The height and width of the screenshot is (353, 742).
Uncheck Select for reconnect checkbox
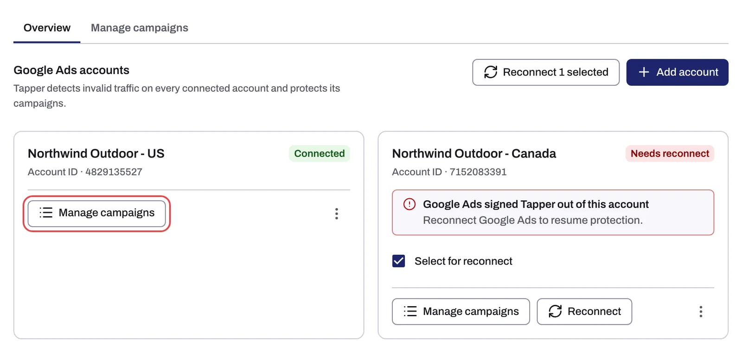tap(399, 261)
